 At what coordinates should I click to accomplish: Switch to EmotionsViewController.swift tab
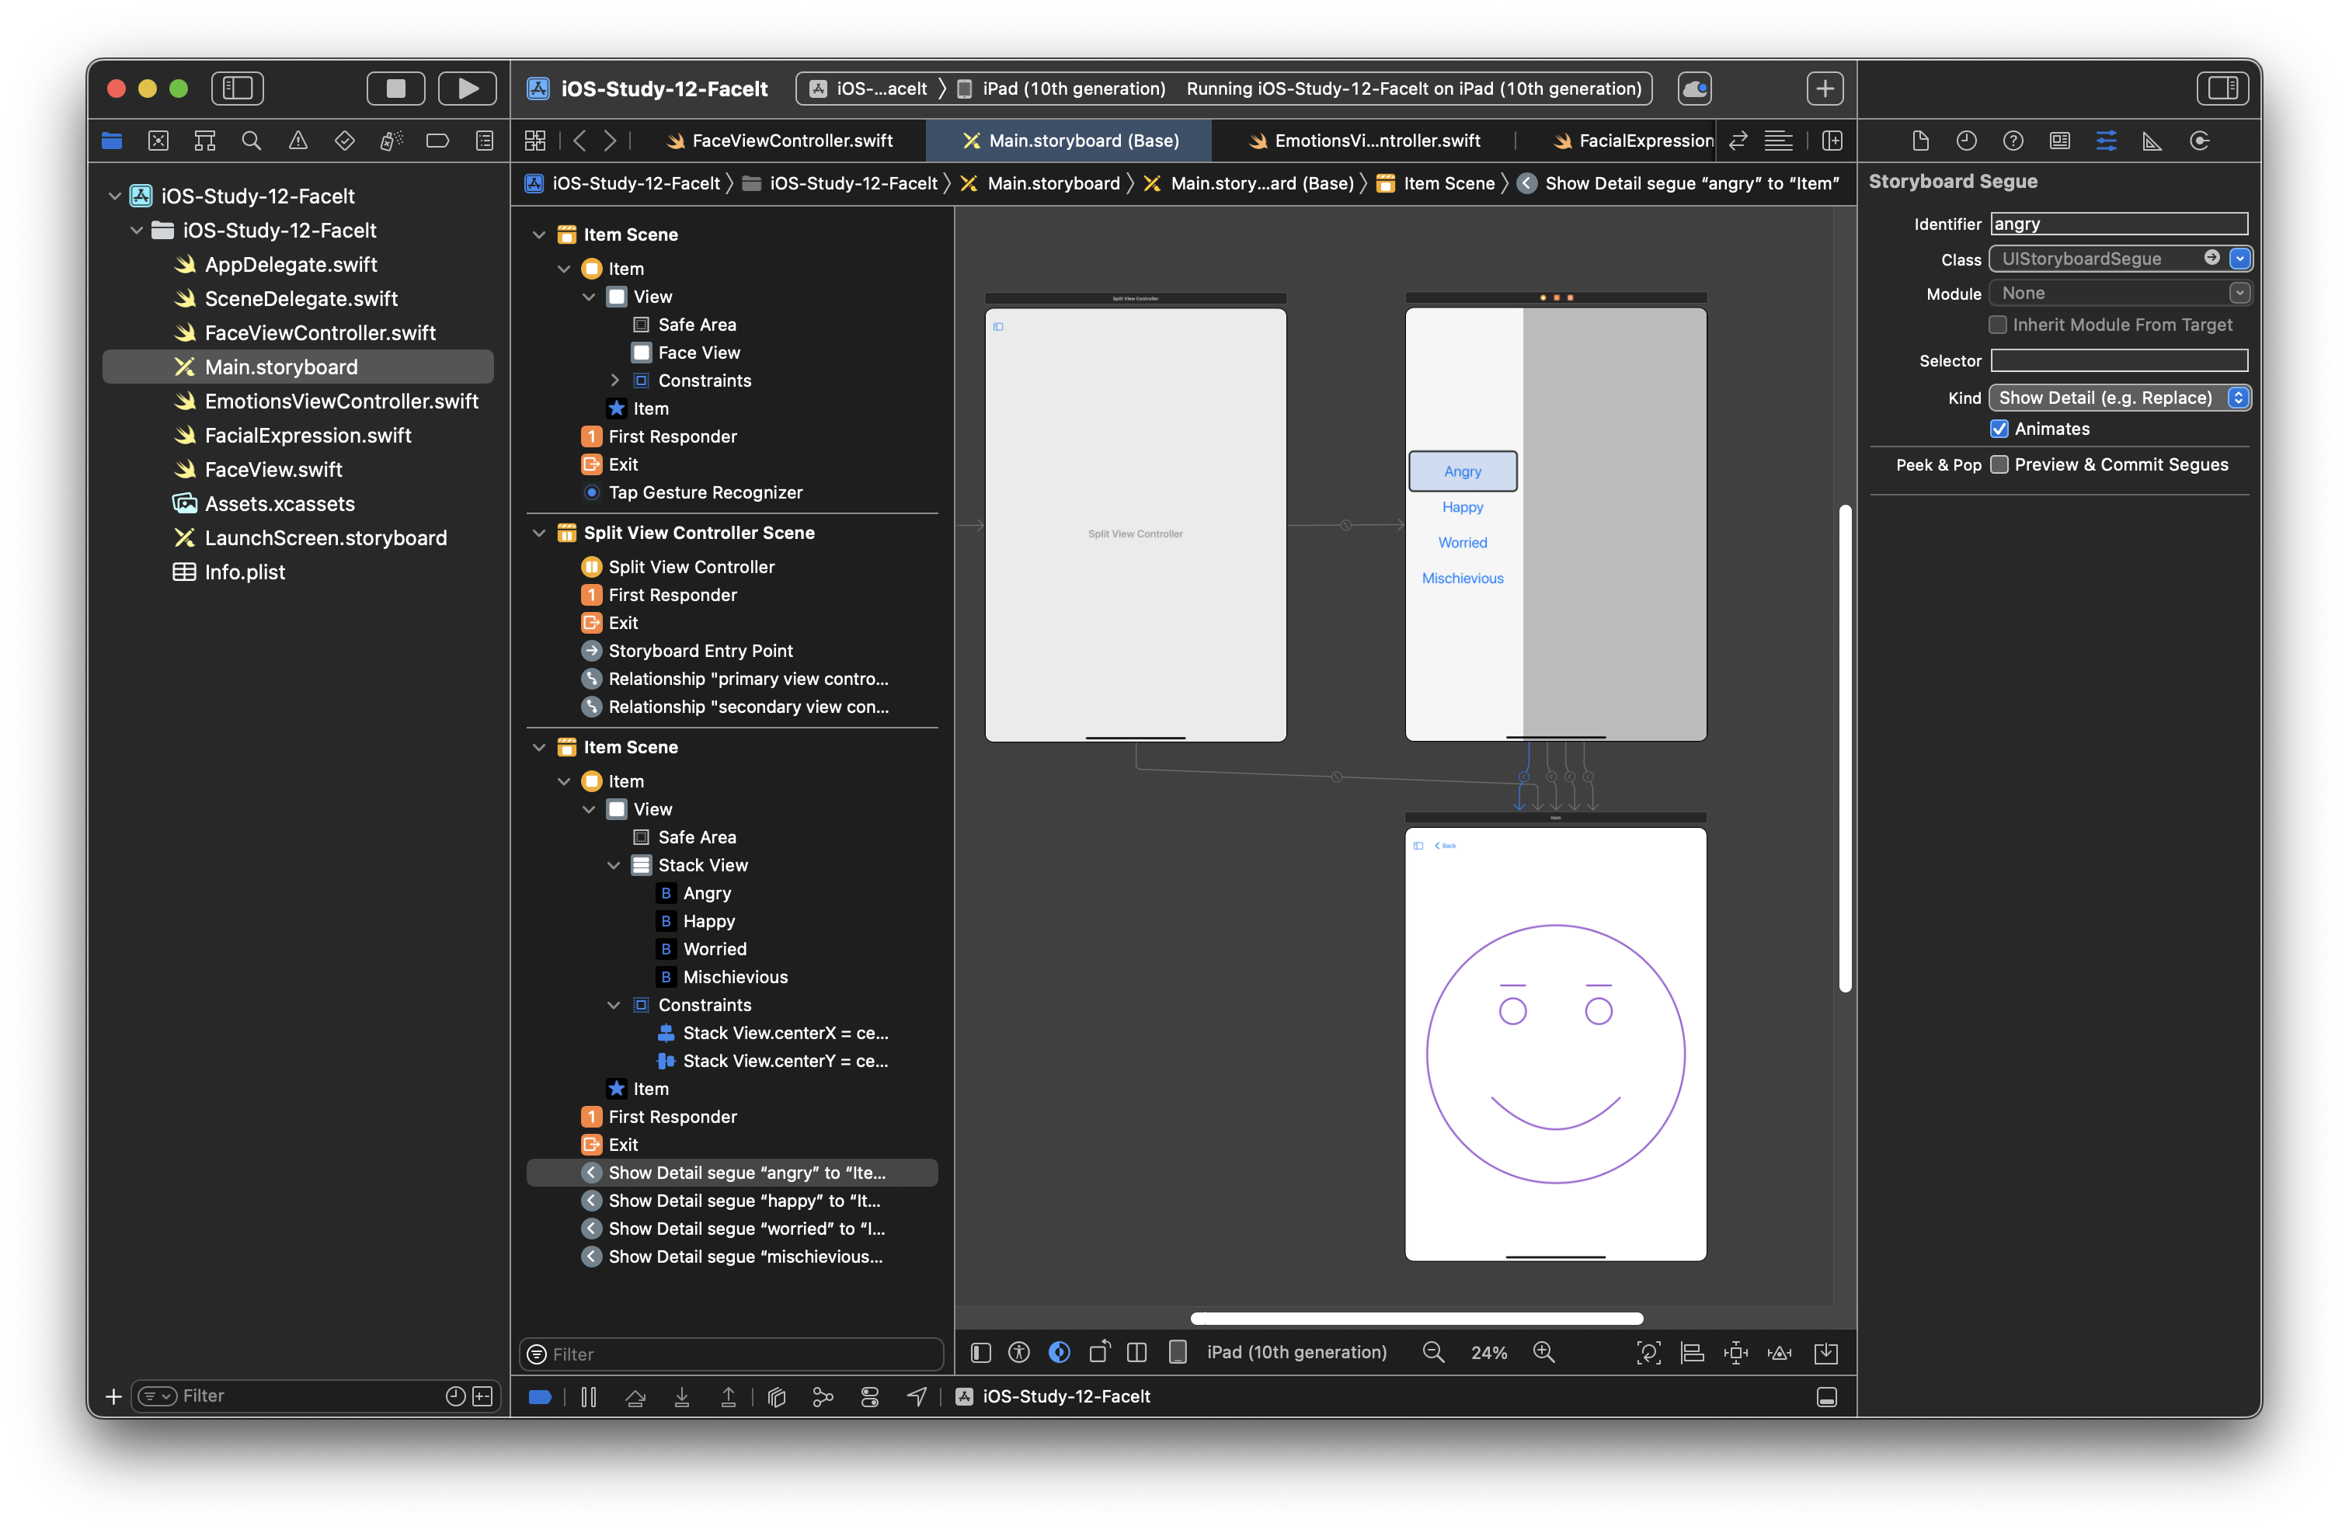(1376, 141)
